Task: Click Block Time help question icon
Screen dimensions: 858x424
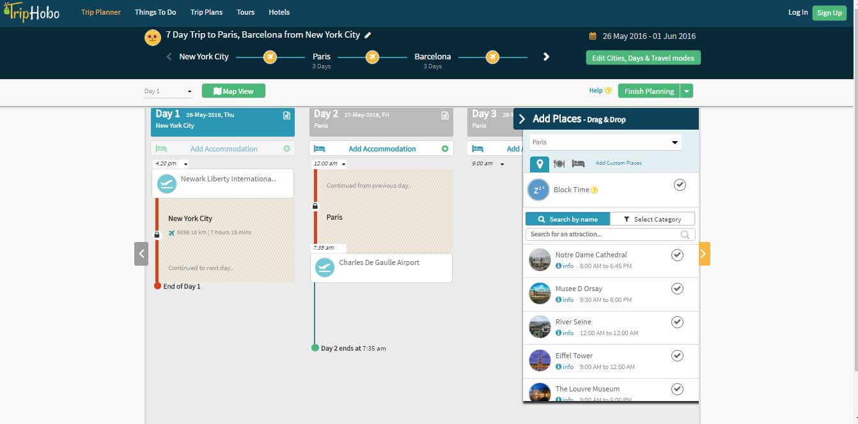Action: click(x=595, y=190)
